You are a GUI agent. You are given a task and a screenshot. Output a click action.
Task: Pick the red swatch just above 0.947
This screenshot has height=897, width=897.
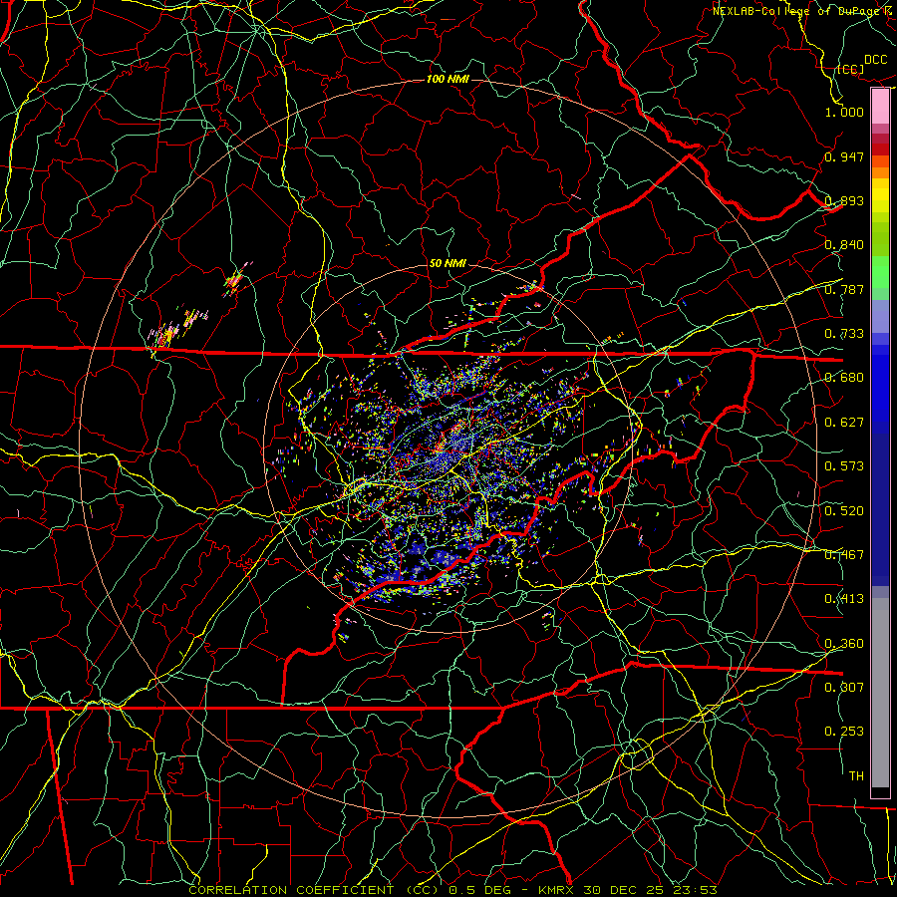click(x=880, y=149)
